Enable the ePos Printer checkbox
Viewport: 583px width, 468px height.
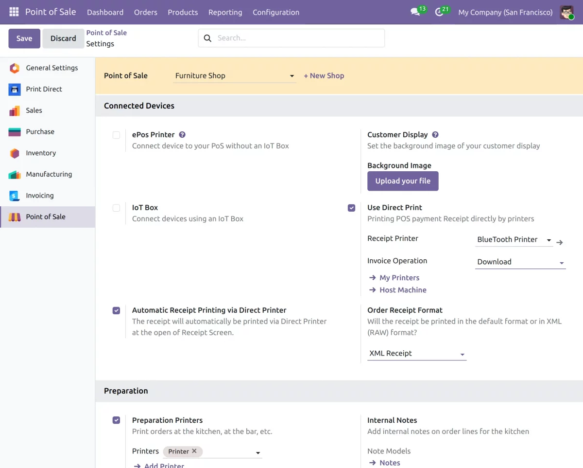[x=116, y=135]
